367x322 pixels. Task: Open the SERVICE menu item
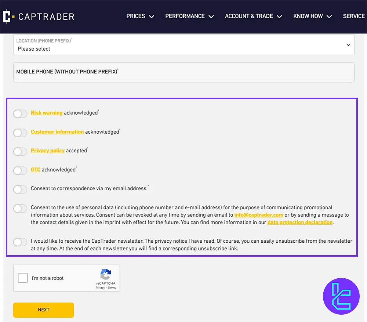coord(354,16)
